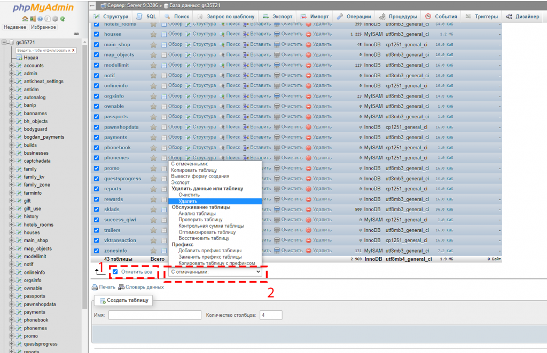Refresh the navigation panel with green arrow icon
Image resolution: width=547 pixels, height=353 pixels.
coord(62,18)
